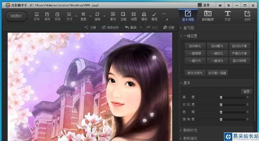Click the 光影魔术手 app logo icon
Image resolution: width=259 pixels, height=141 pixels.
8,5
